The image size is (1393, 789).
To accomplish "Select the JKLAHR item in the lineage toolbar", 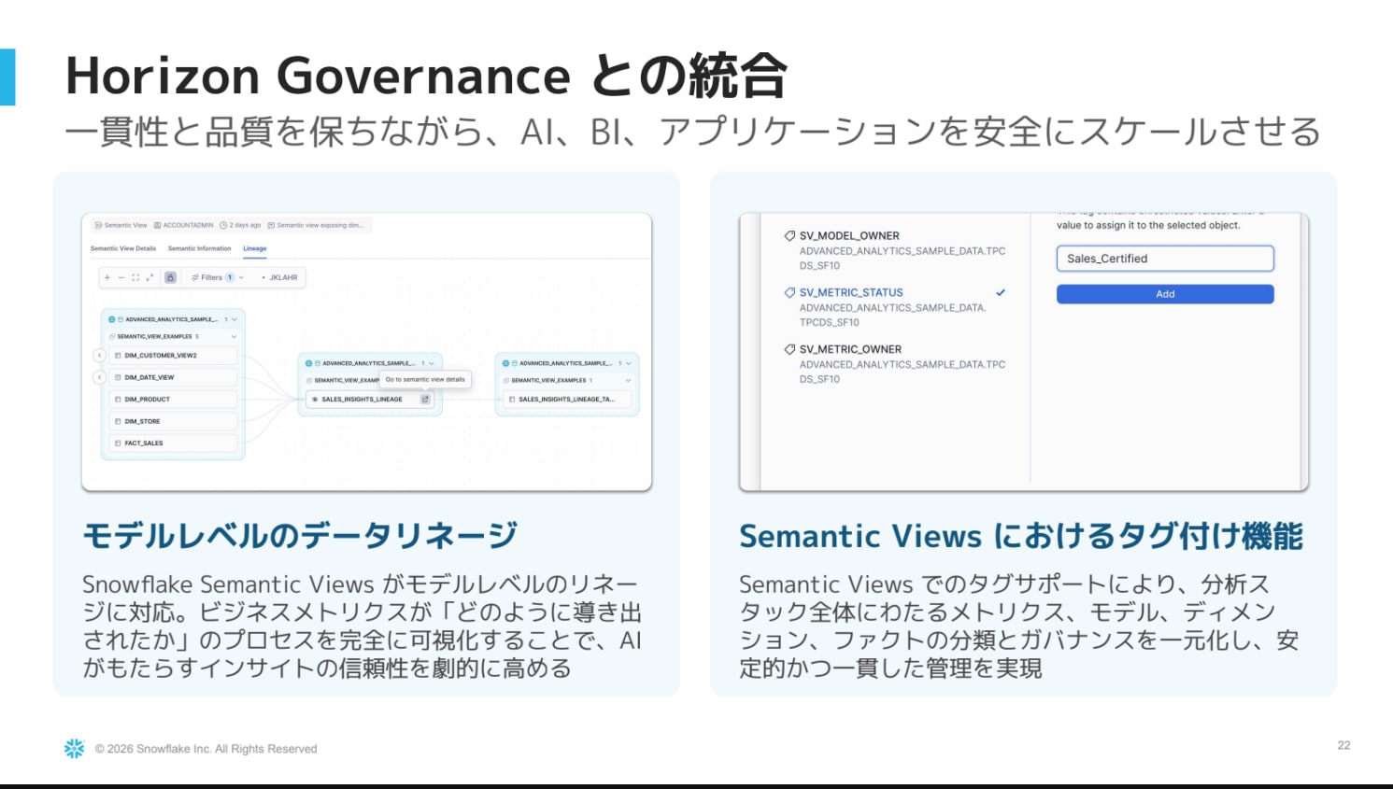I will pyautogui.click(x=280, y=277).
